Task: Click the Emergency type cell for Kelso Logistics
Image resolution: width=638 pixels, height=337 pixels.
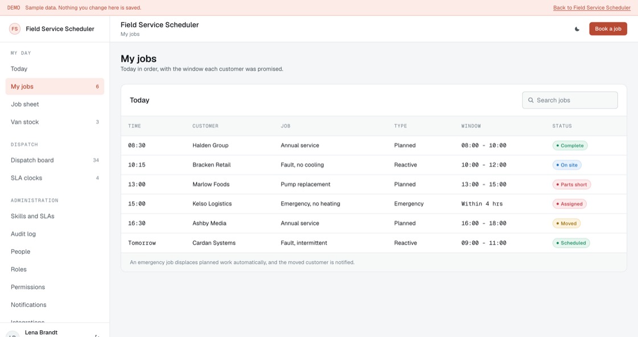Action: [x=409, y=204]
